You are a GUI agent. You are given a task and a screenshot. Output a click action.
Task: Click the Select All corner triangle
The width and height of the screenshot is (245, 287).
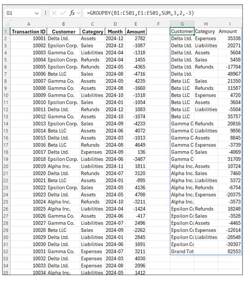point(5,24)
